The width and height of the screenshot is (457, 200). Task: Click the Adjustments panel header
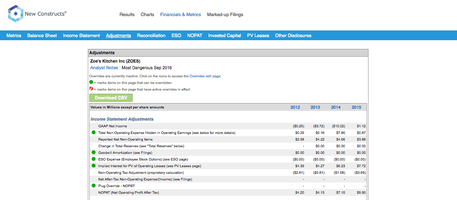click(228, 53)
